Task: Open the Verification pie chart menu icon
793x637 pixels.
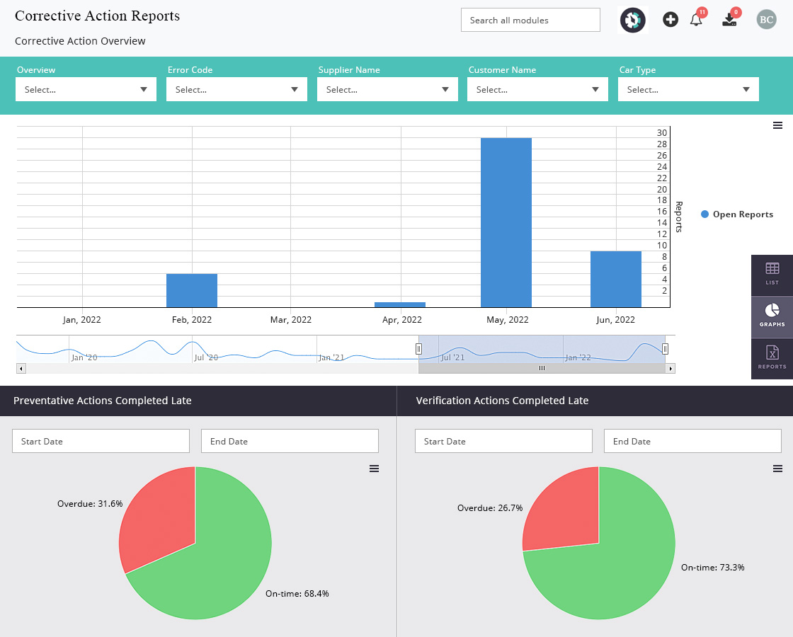Action: 777,469
